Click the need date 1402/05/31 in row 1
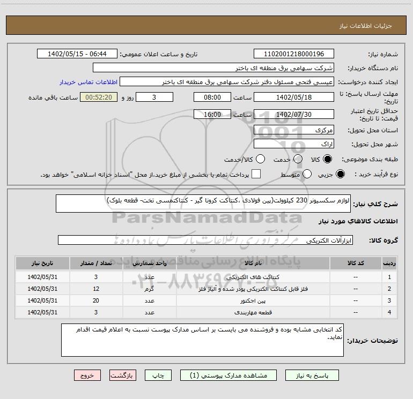 click(42, 277)
